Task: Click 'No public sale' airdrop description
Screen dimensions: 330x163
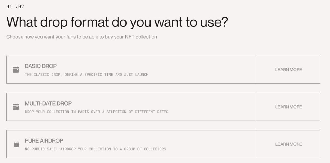Action: [95, 149]
